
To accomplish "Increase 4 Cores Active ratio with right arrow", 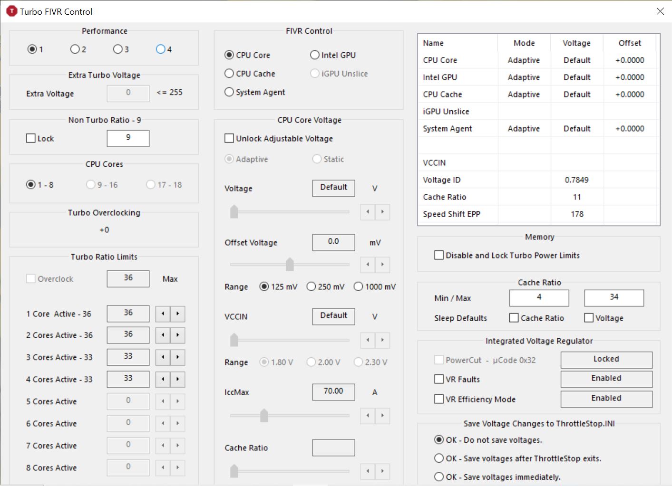I will click(178, 380).
